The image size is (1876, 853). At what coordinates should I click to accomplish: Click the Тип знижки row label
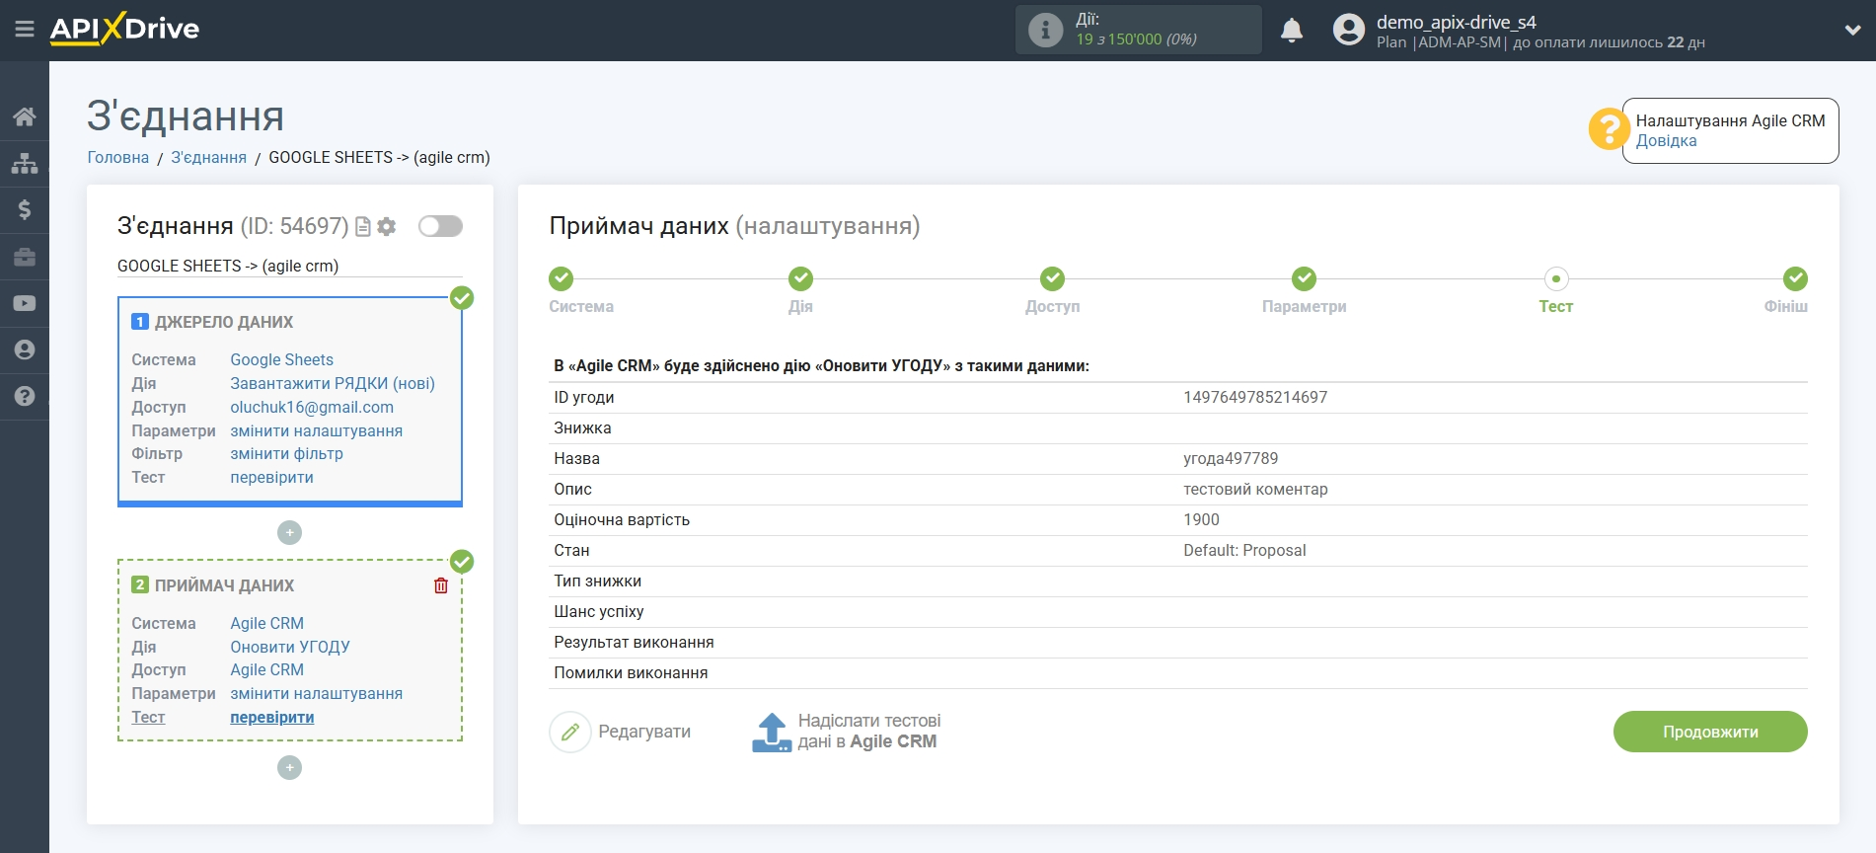pos(597,581)
